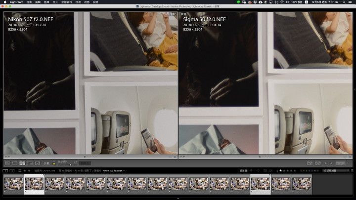Open Wi-Fi status menu

tap(282, 2)
